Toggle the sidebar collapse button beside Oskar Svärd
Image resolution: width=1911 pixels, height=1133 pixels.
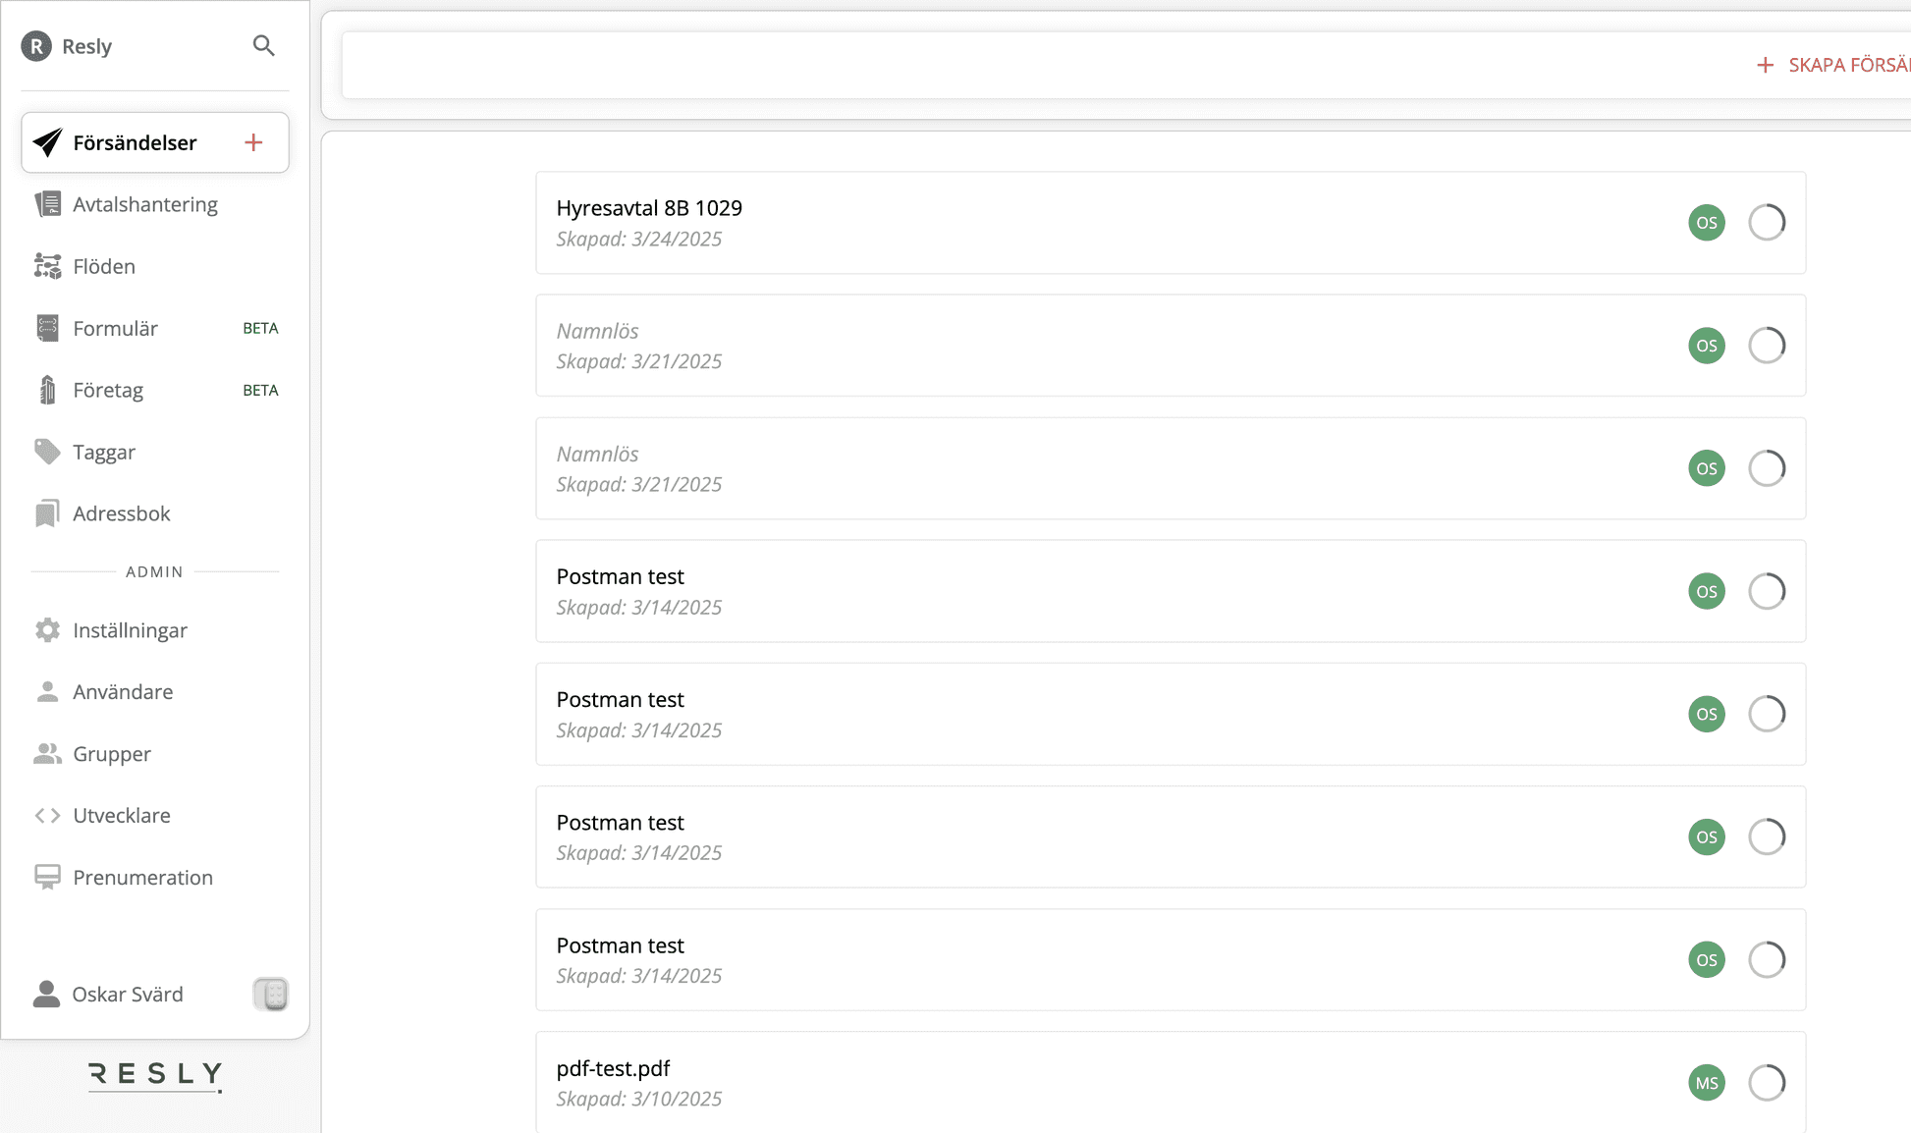271,995
